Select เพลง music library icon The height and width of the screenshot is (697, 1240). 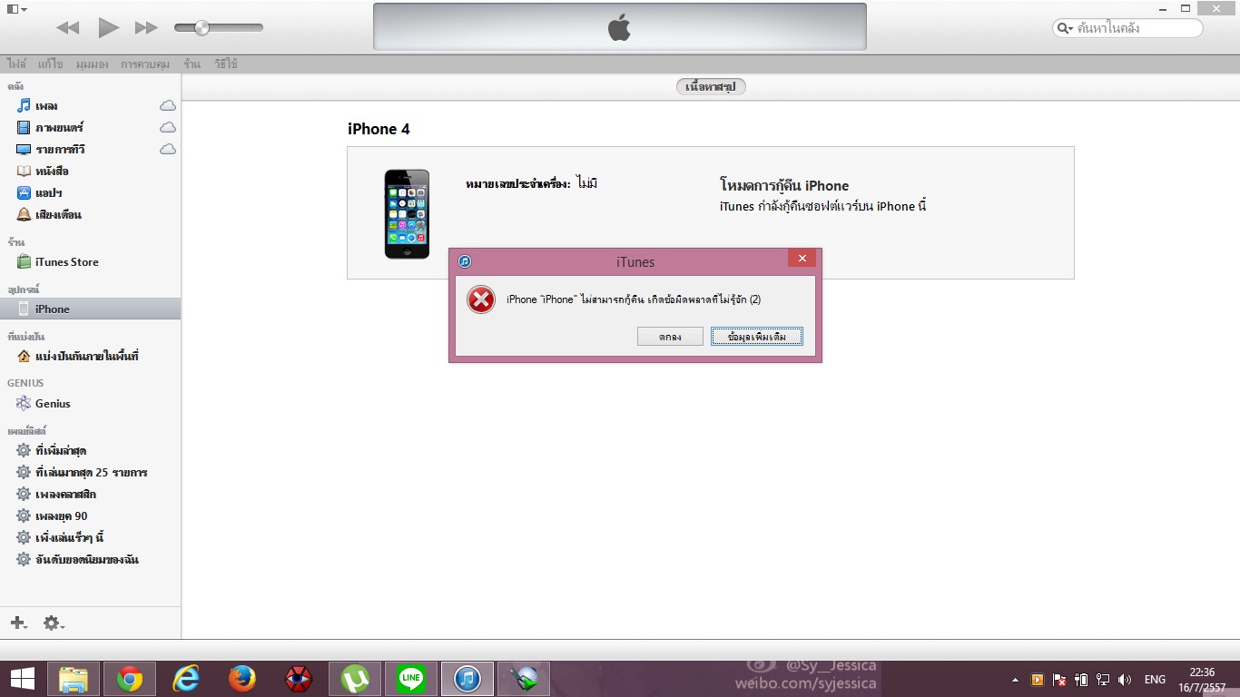tap(25, 106)
